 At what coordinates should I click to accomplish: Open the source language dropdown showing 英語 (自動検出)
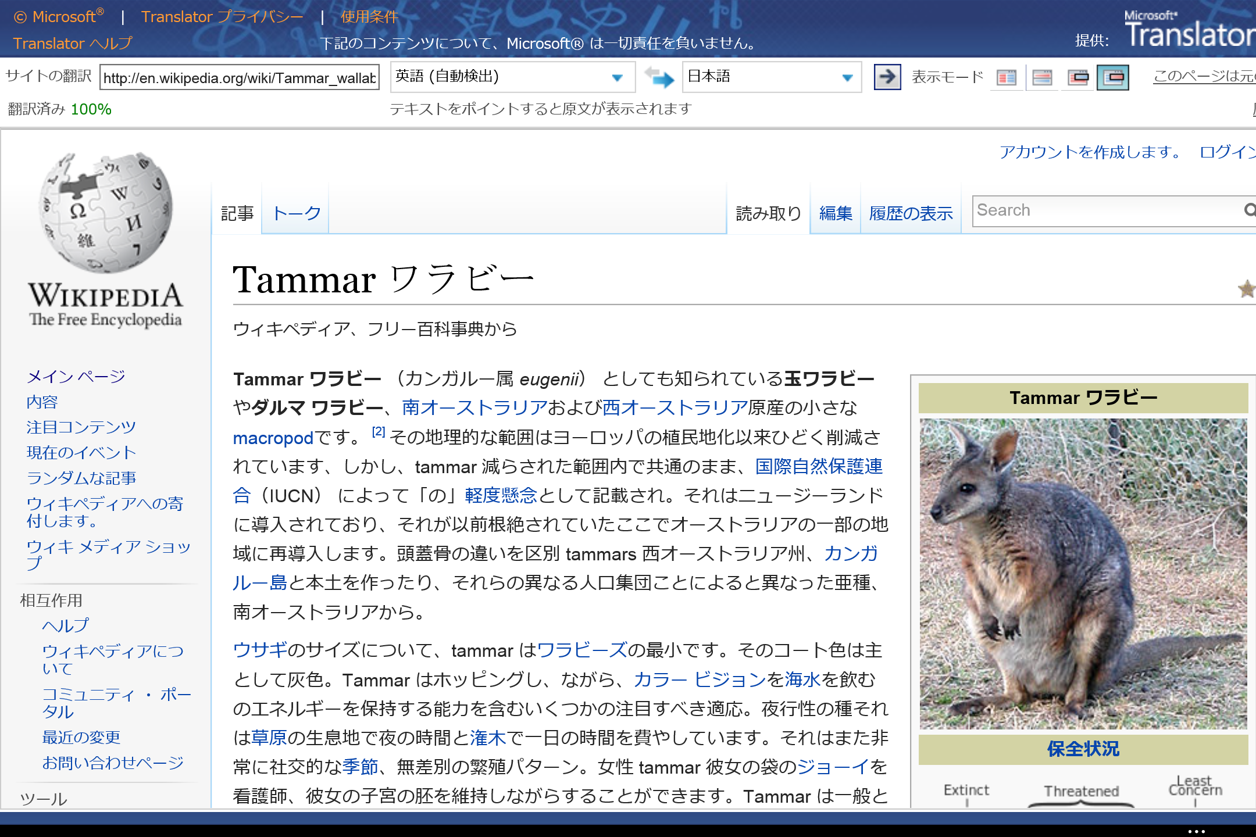(x=616, y=77)
